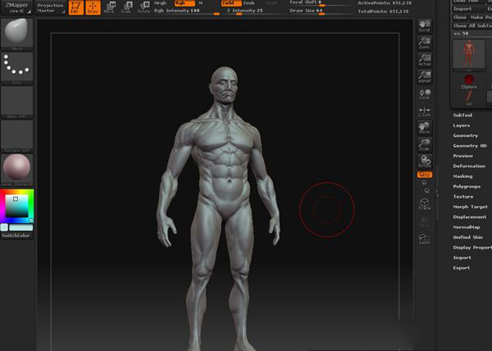Click the Edit mode icon
Image resolution: width=492 pixels, height=351 pixels.
click(76, 7)
